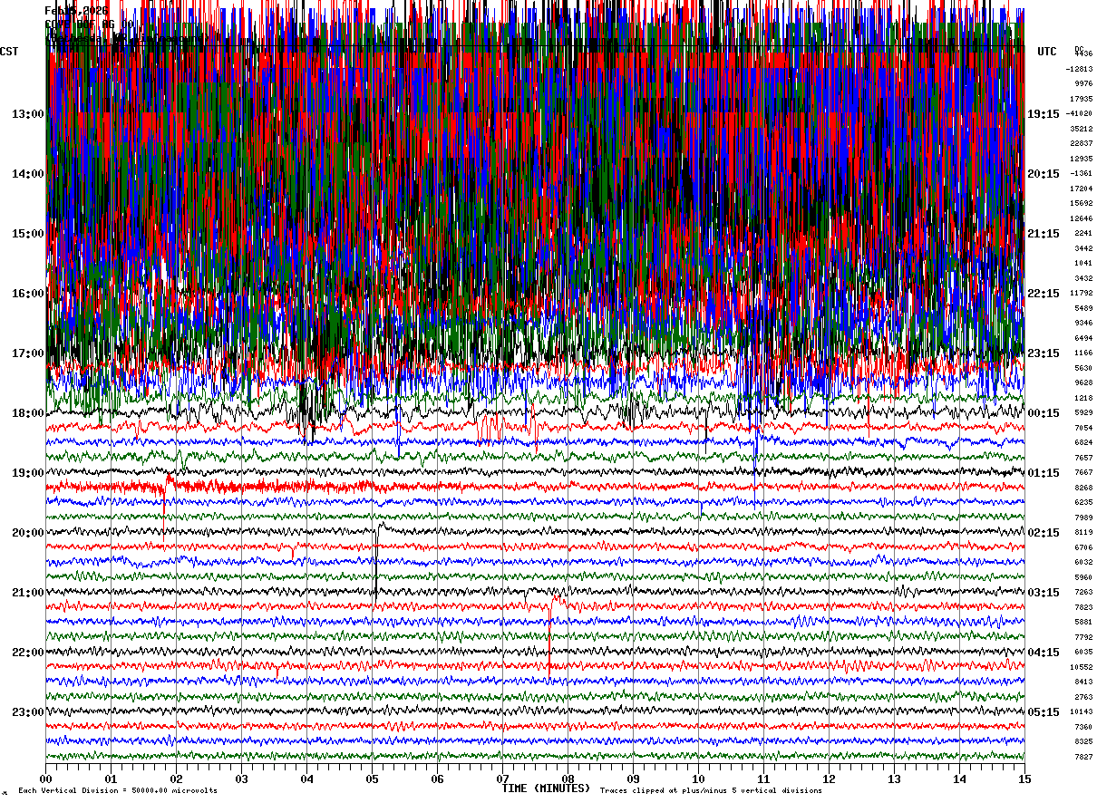
Task: Select the 00:15 UTC time label
Action: 1044,413
